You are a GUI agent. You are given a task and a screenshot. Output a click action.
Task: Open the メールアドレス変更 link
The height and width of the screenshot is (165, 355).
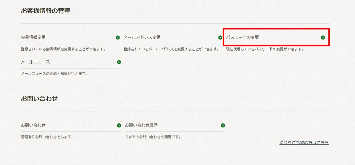point(142,37)
